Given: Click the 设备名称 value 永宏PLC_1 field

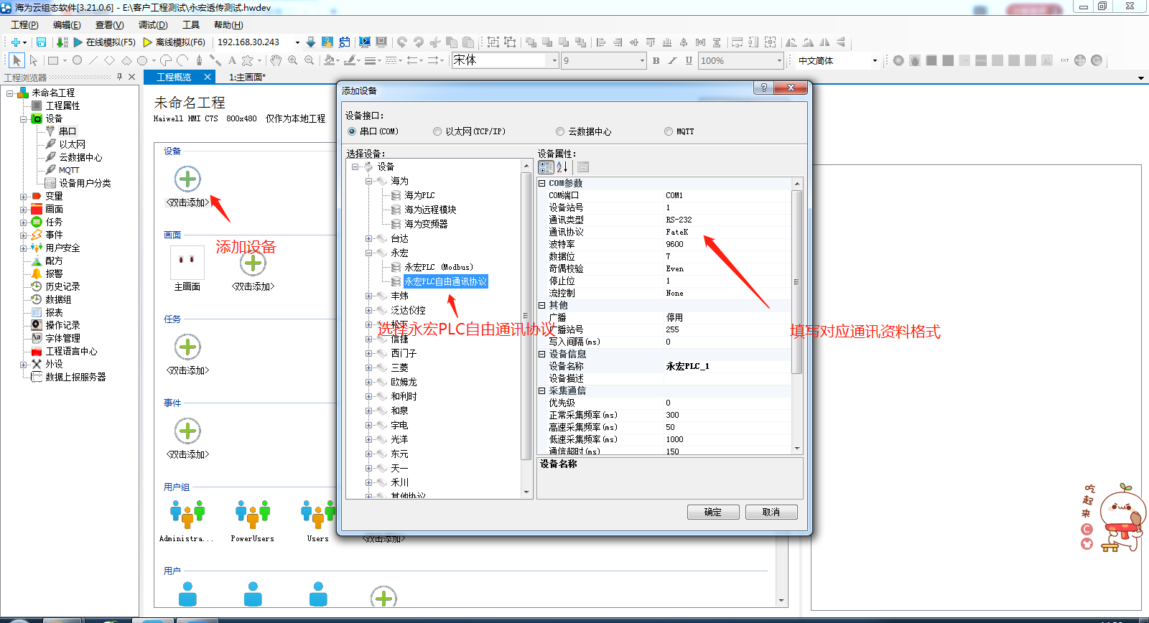Looking at the screenshot, I should pyautogui.click(x=727, y=366).
